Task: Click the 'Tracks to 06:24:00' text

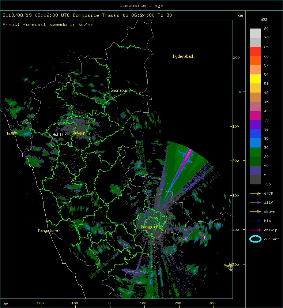Action: 128,15
